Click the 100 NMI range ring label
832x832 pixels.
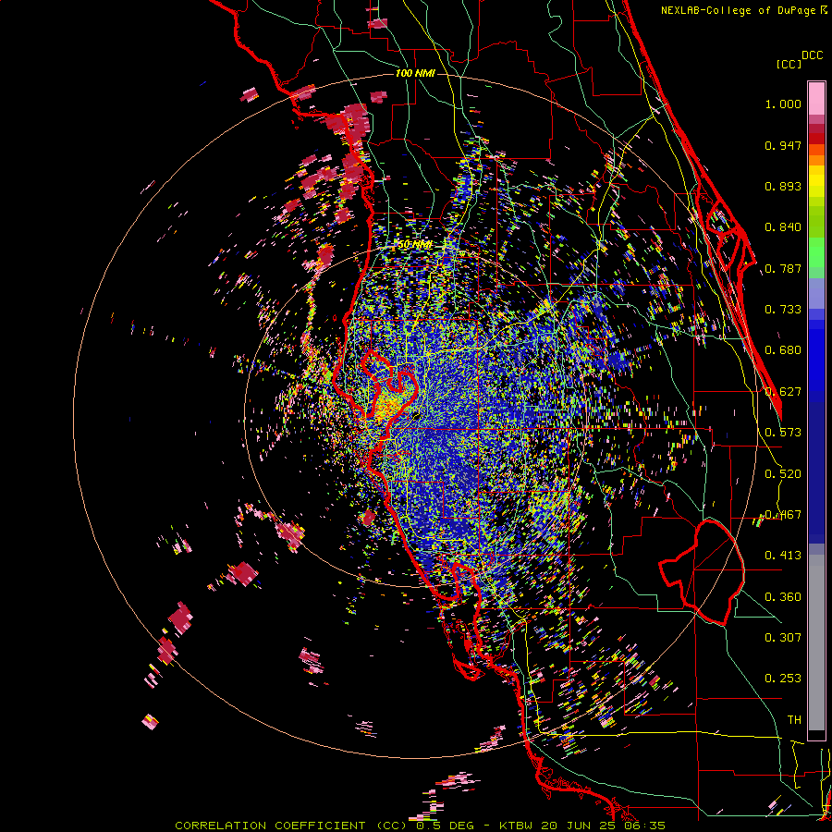click(415, 73)
